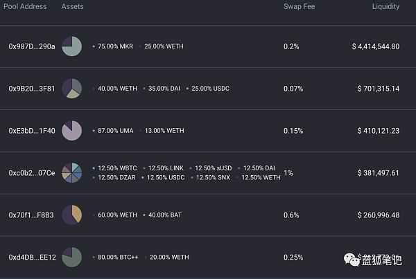The height and width of the screenshot is (279, 416).
Task: Click the Assets column header
Action: [x=72, y=7]
